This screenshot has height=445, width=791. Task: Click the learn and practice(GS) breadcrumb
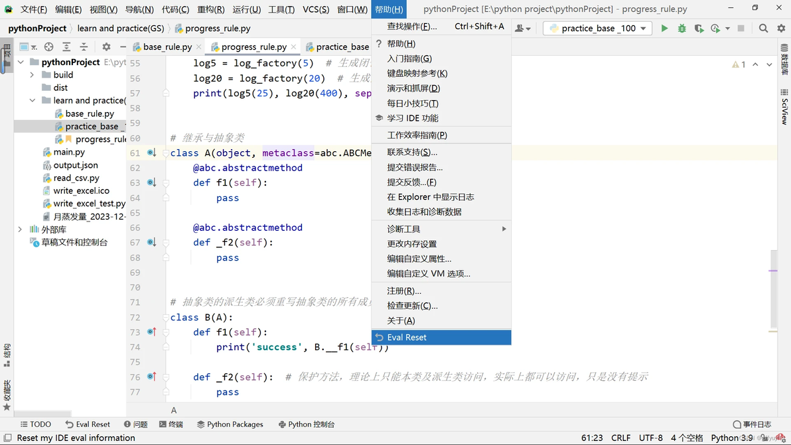tap(121, 29)
